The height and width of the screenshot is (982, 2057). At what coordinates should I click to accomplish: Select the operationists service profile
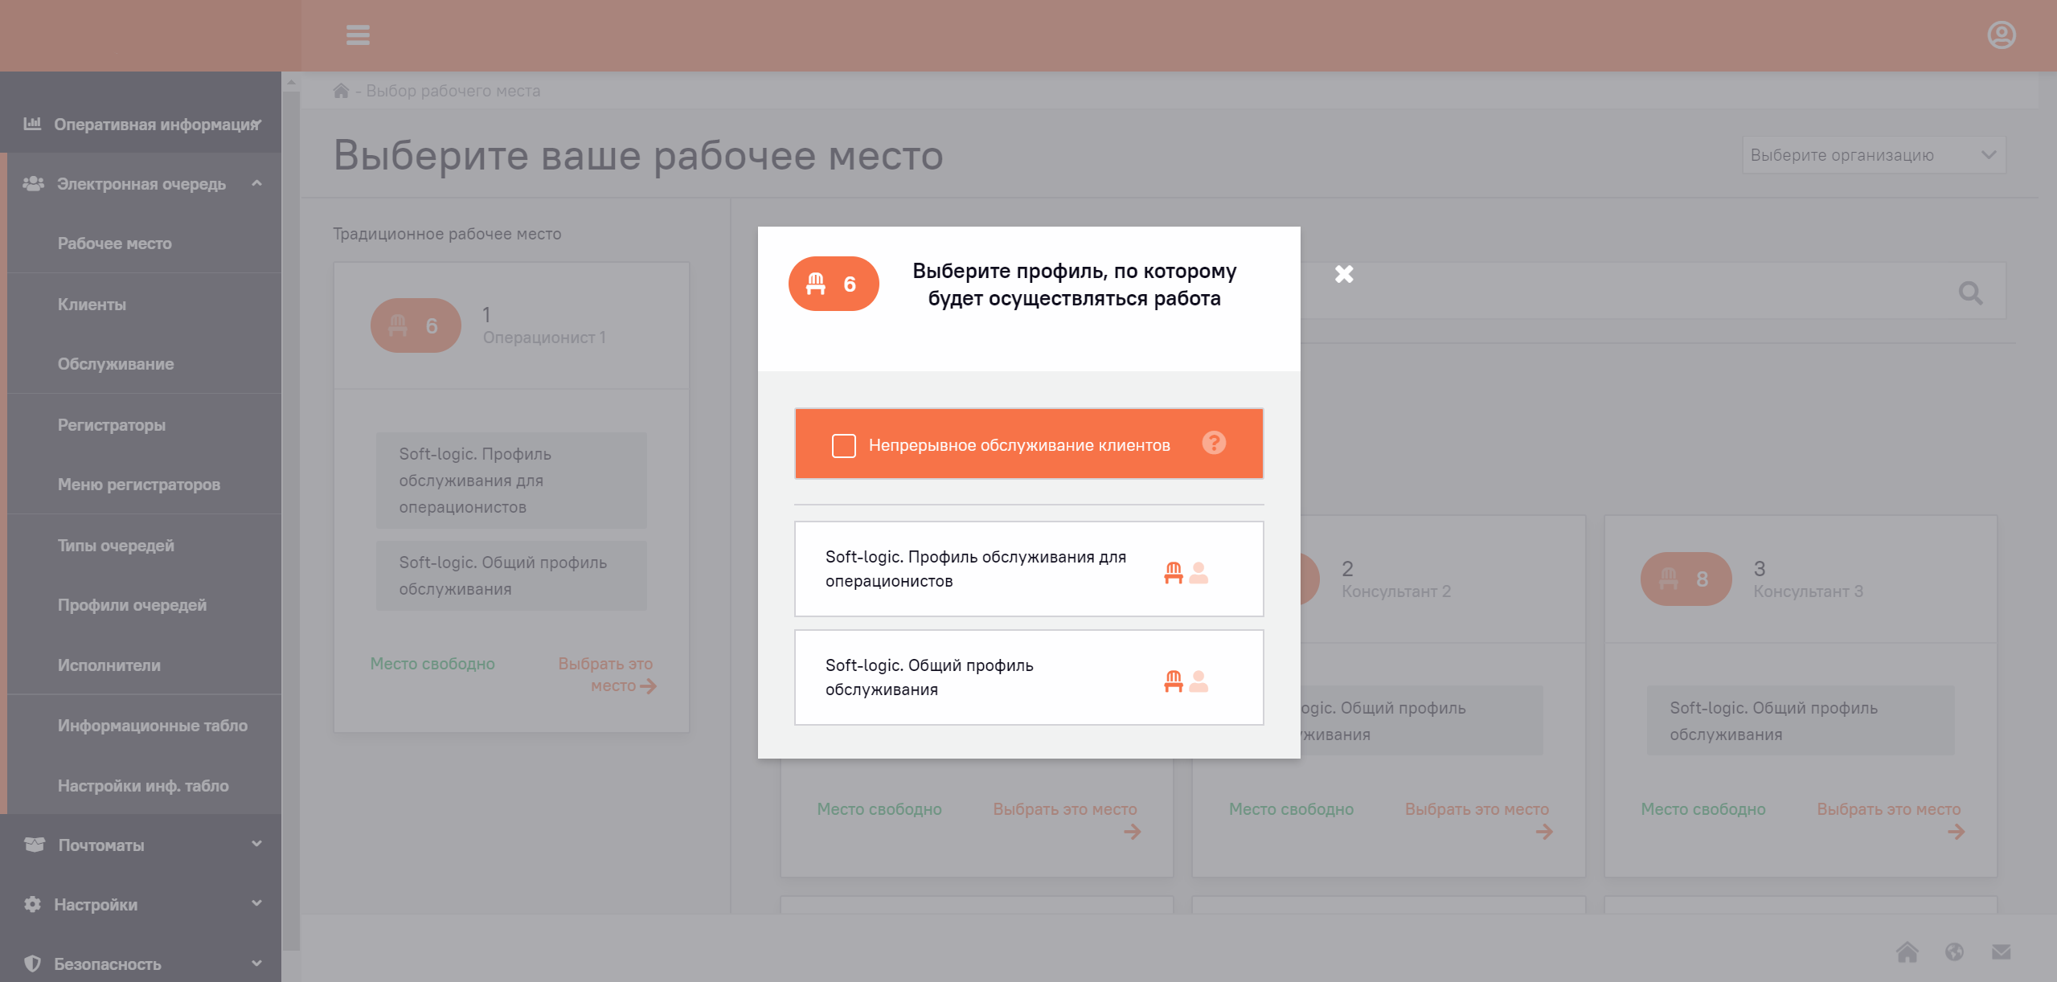pos(1029,569)
